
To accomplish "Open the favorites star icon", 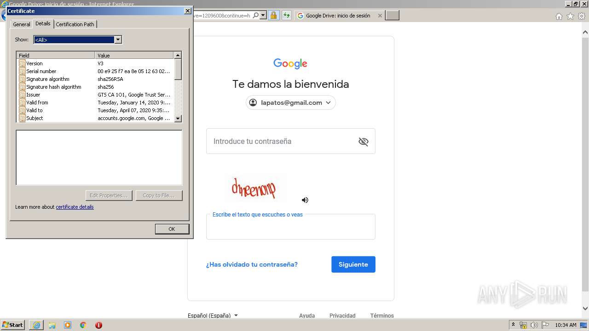I will tap(570, 16).
